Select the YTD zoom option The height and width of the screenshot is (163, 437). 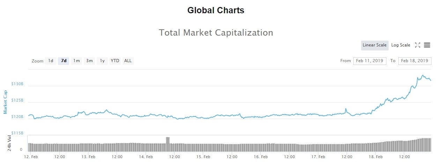tap(115, 61)
